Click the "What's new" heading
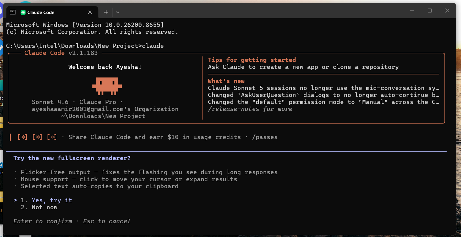461x237 pixels. pos(226,81)
